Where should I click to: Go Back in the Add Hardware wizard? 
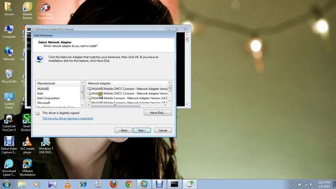point(123,130)
